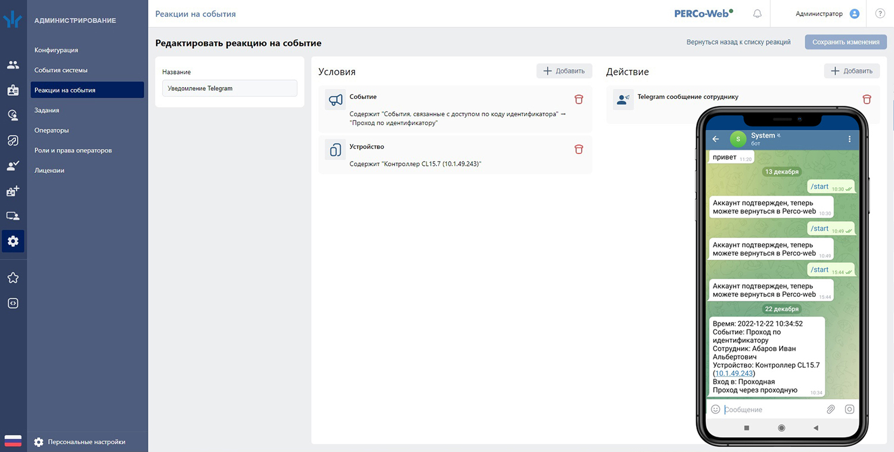Viewport: 894px width, 452px height.
Task: Open the person-with-checkmark sidebar icon
Action: pyautogui.click(x=13, y=166)
